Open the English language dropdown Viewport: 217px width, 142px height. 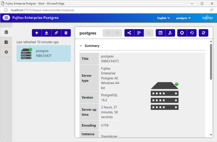(163, 18)
